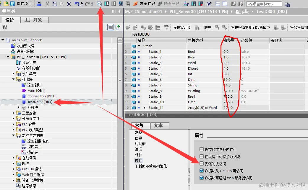Click the 保持实际值 button

[182, 27]
